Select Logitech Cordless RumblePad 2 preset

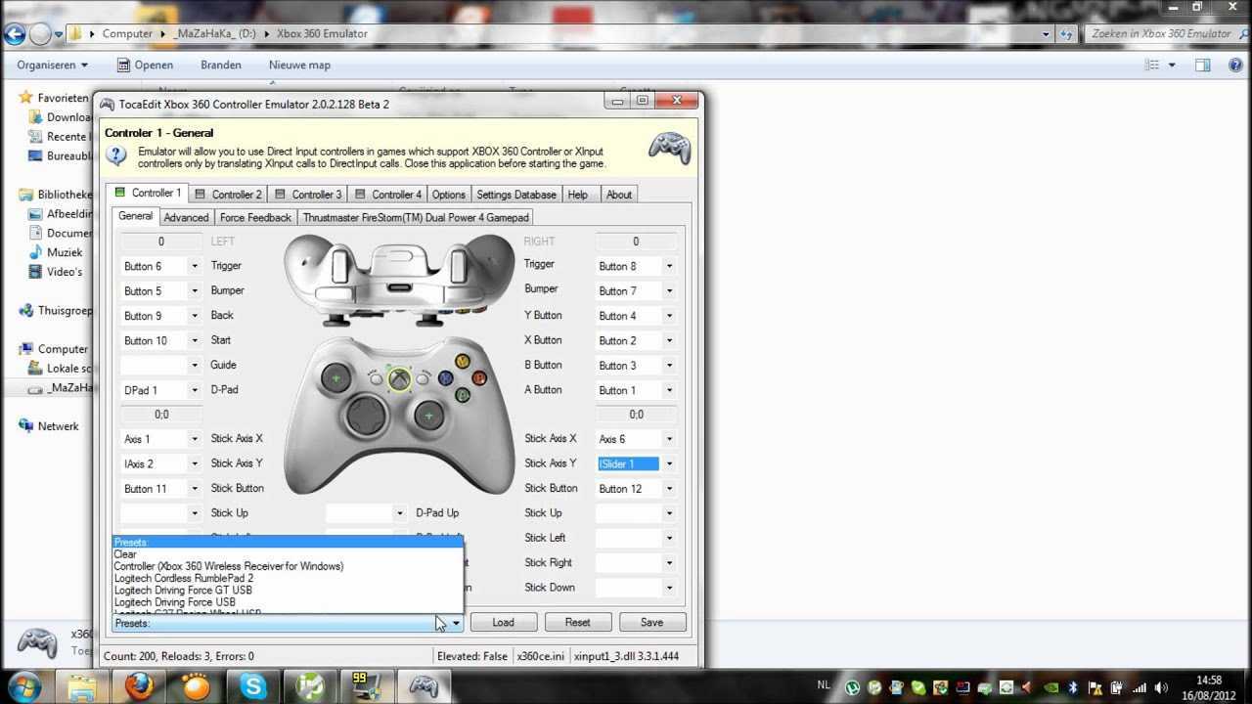tap(288, 578)
